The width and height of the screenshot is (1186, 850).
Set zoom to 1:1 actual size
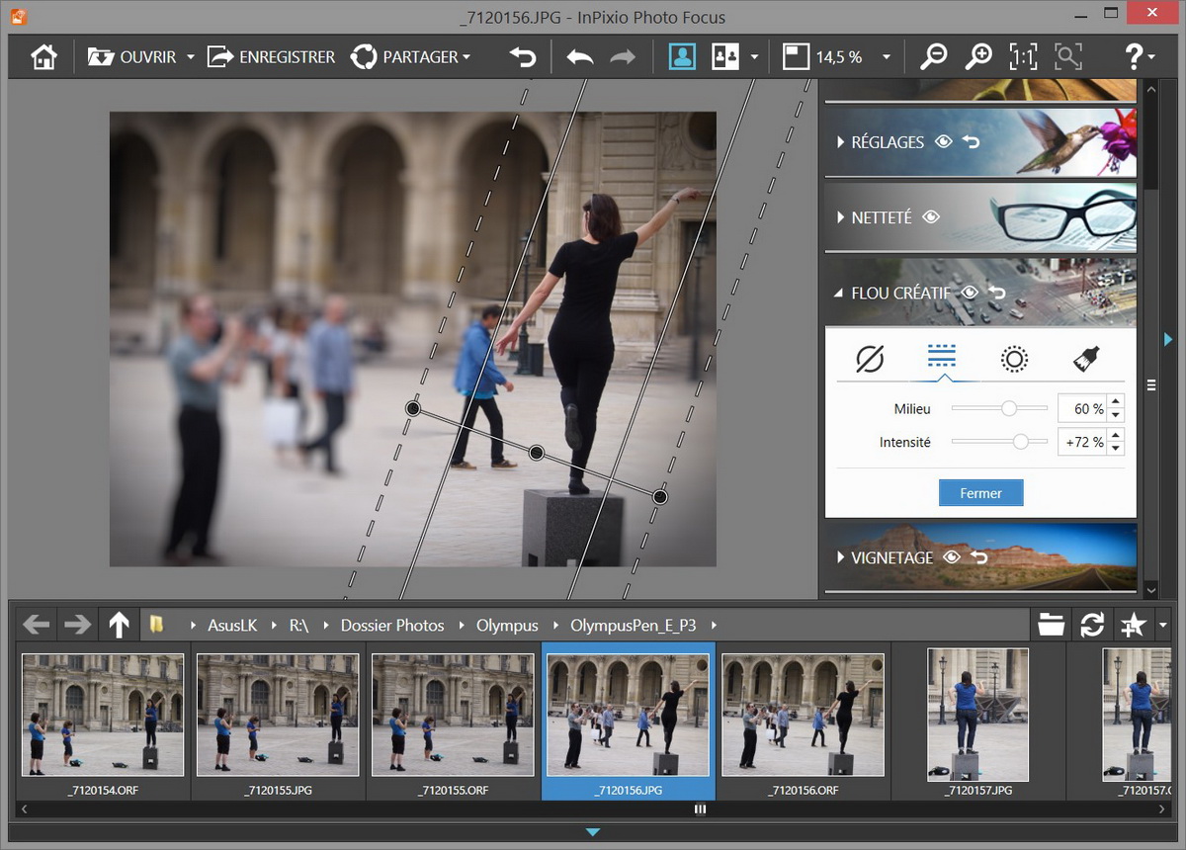click(x=1023, y=57)
